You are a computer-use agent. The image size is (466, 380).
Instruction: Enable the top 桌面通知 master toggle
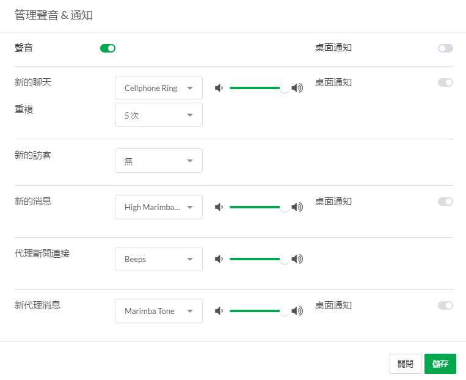[445, 48]
